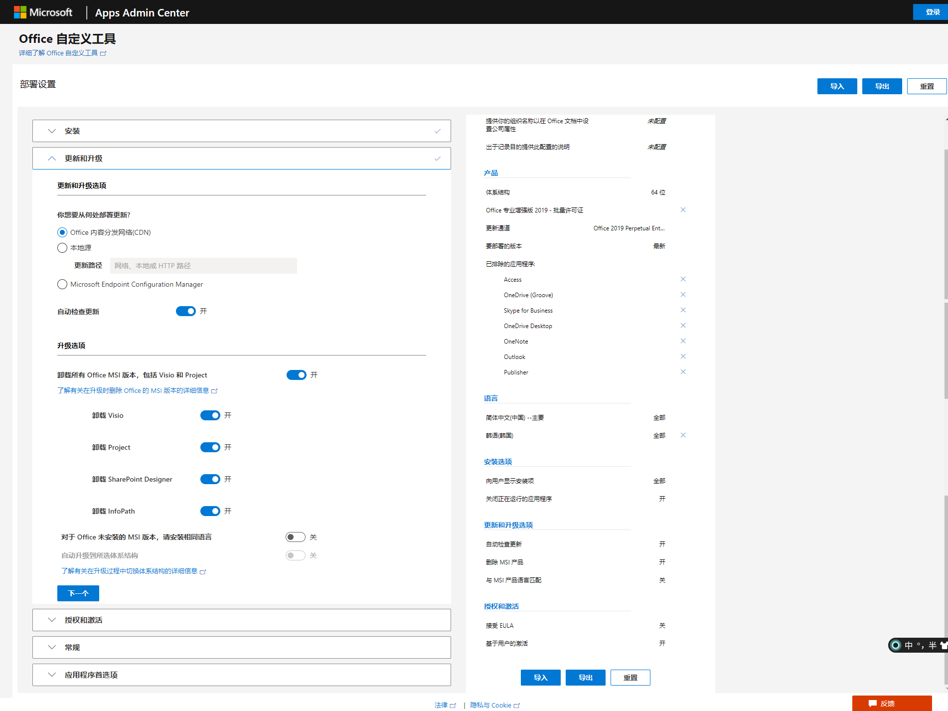
Task: Click the 体系结构 64 位 value
Action: pyautogui.click(x=658, y=192)
